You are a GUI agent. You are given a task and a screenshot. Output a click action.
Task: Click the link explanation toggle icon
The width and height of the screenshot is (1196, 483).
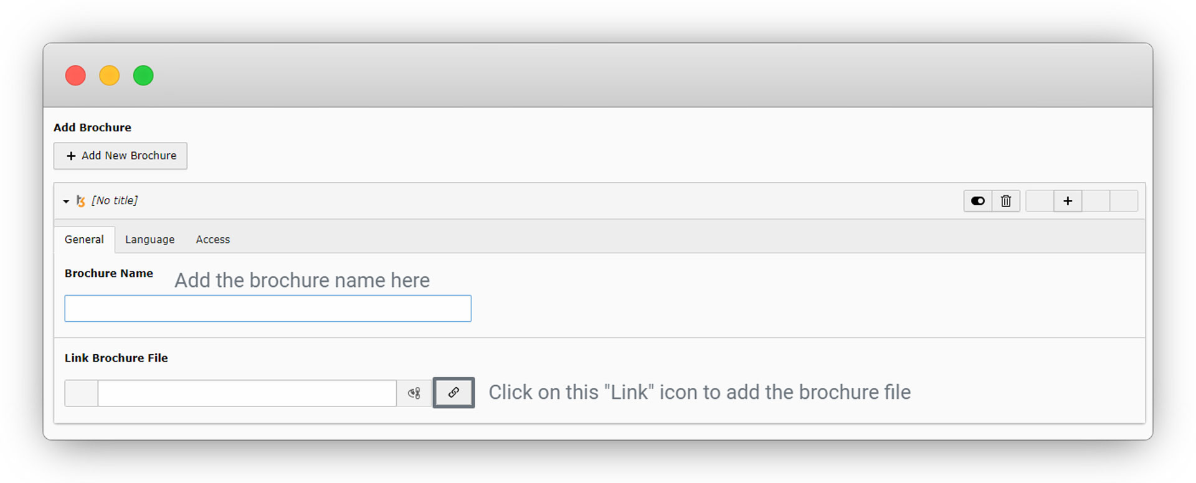pos(414,393)
